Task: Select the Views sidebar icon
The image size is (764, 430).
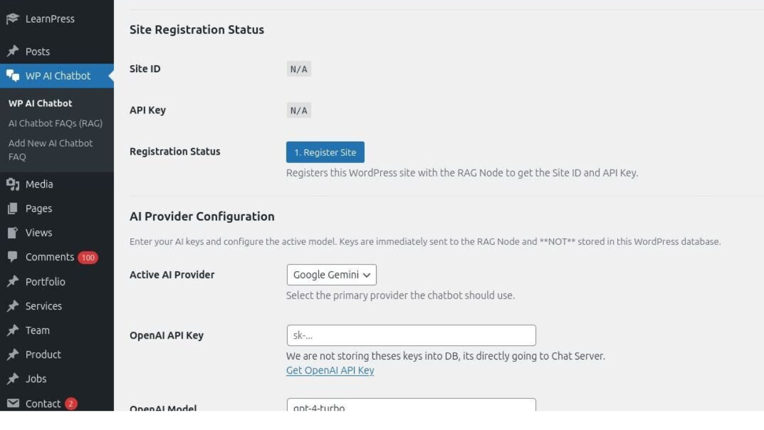Action: pyautogui.click(x=13, y=232)
